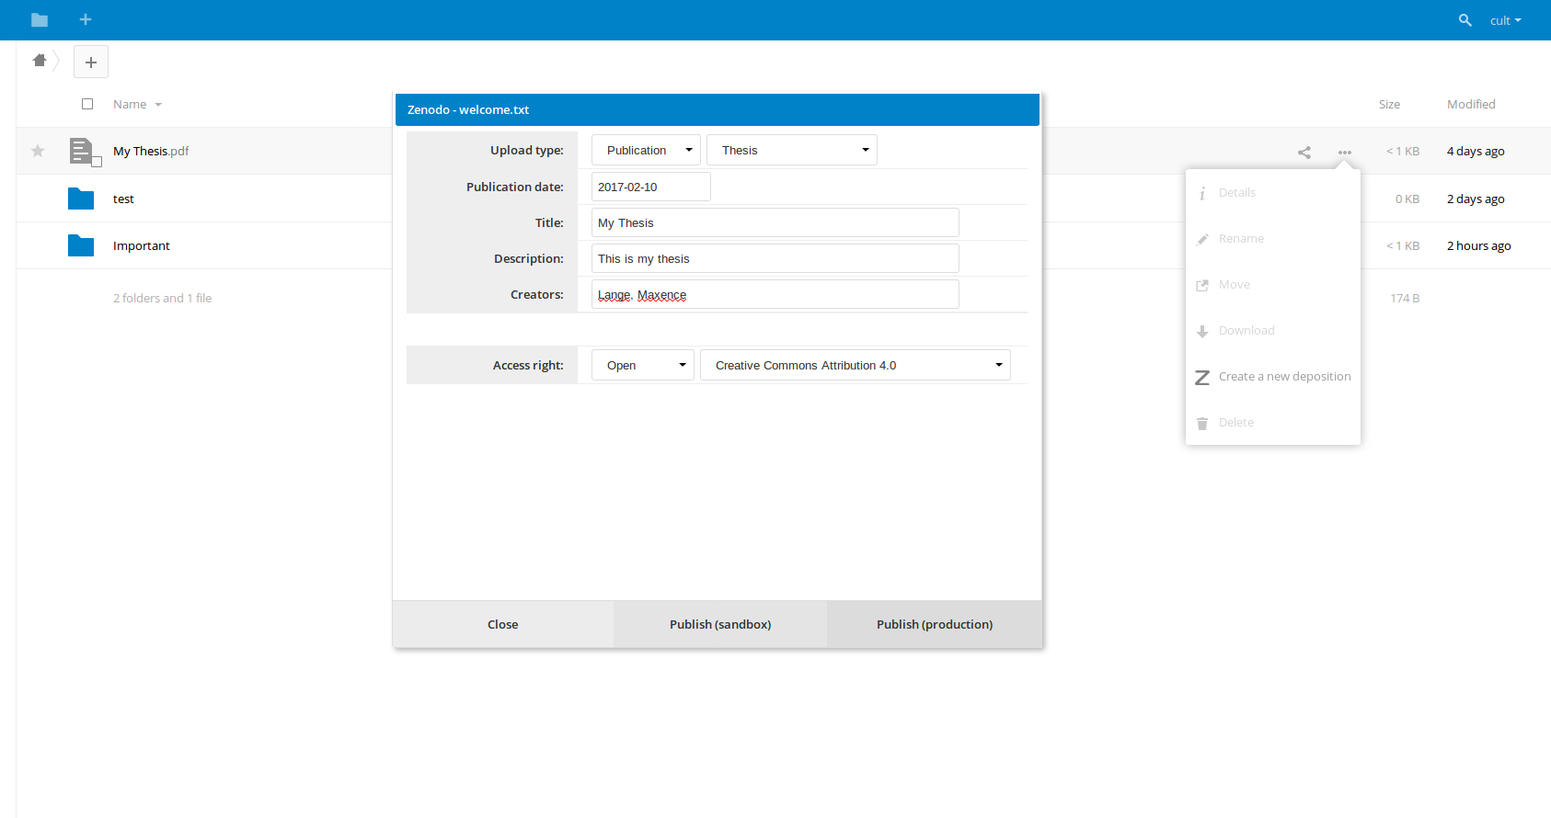
Task: Click the Download arrow icon
Action: coord(1202,331)
